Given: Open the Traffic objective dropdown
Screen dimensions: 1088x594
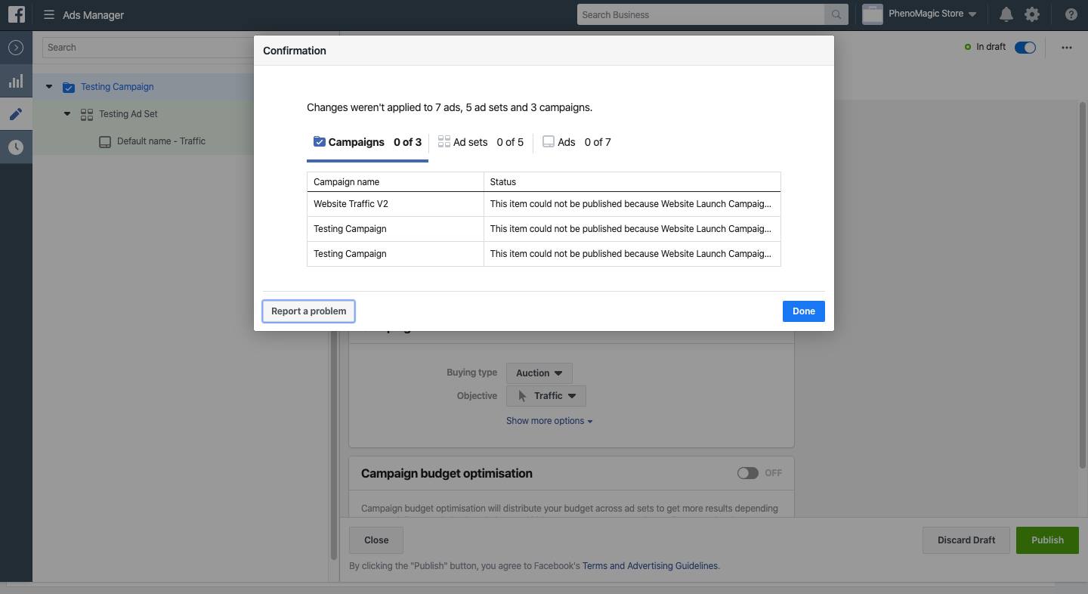Looking at the screenshot, I should 546,396.
